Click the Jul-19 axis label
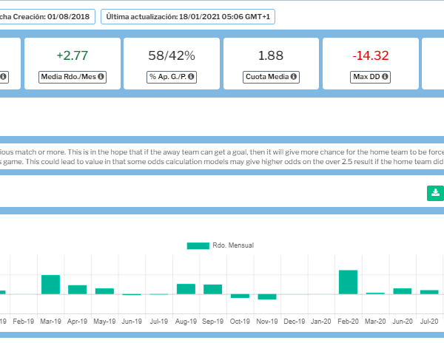 click(x=159, y=322)
